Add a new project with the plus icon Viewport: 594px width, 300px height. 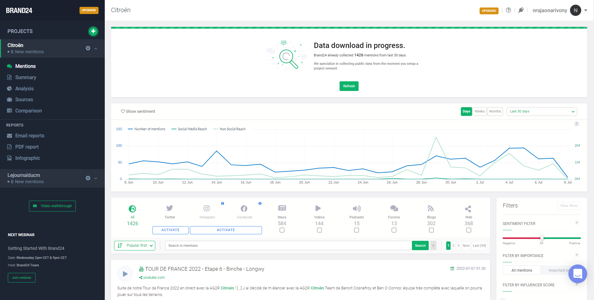[93, 31]
